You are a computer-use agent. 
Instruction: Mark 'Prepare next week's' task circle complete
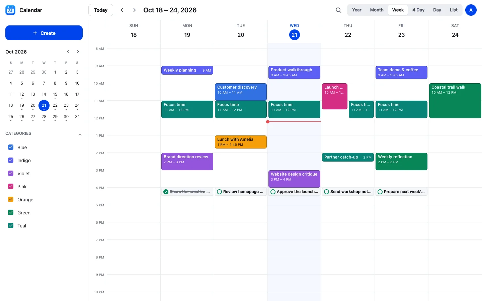(380, 192)
